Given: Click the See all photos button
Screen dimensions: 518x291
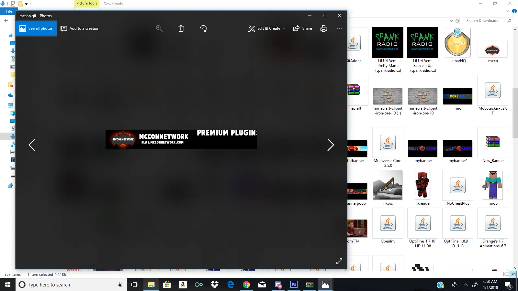Looking at the screenshot, I should [x=36, y=28].
